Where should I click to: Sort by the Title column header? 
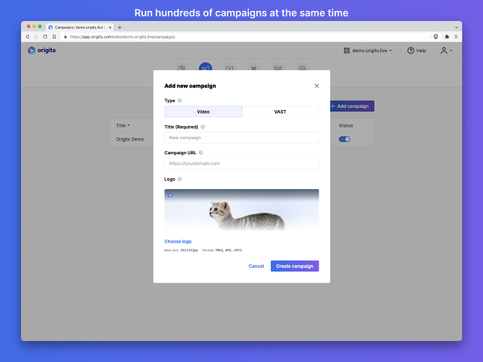pos(123,125)
